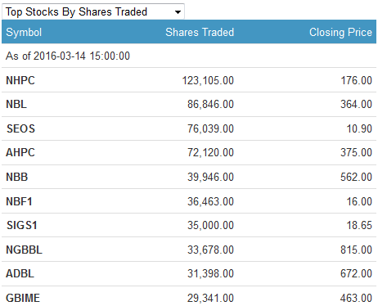Select the ADBL symbol link
378x306 pixels.
click(20, 273)
